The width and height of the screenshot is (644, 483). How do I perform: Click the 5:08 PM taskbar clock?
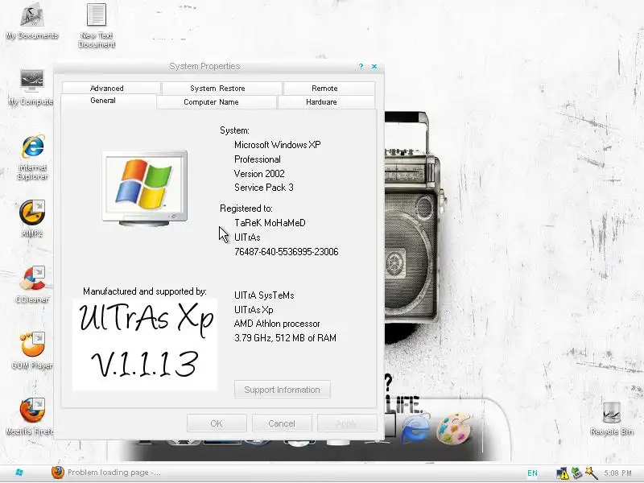pyautogui.click(x=617, y=473)
